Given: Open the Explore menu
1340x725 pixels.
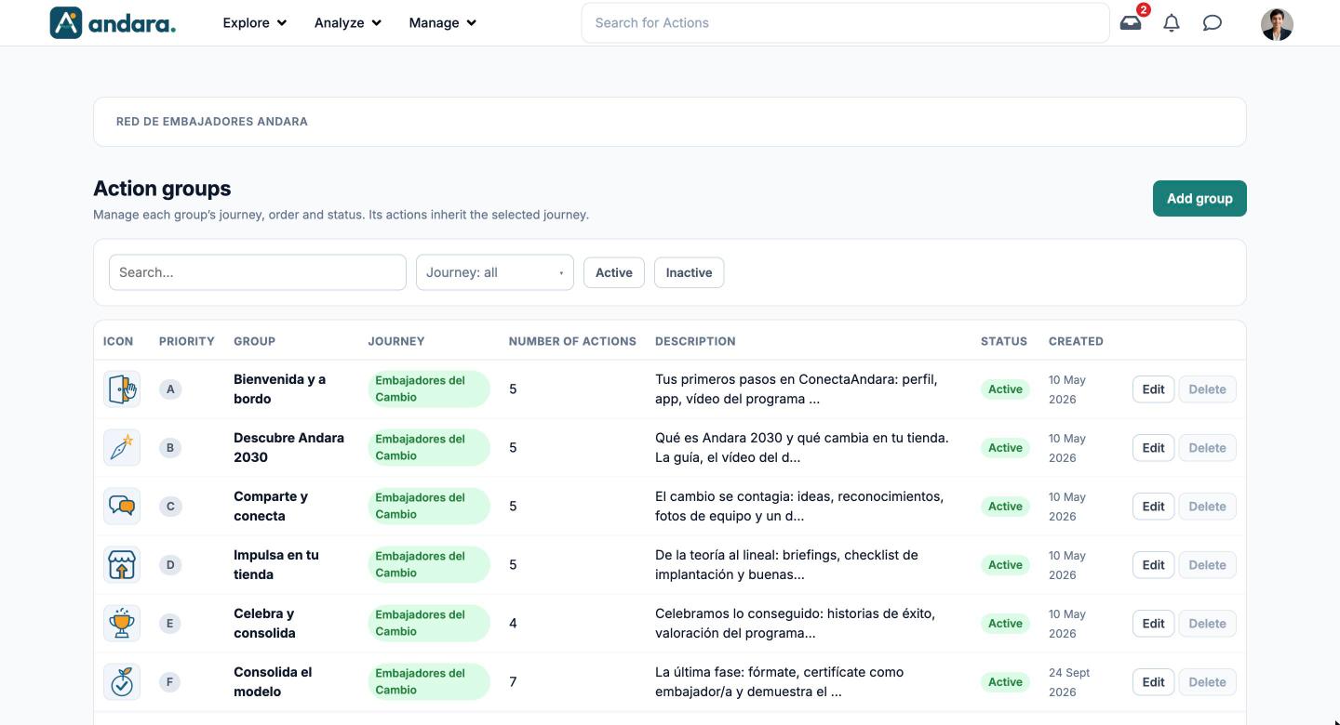Looking at the screenshot, I should click(x=254, y=22).
